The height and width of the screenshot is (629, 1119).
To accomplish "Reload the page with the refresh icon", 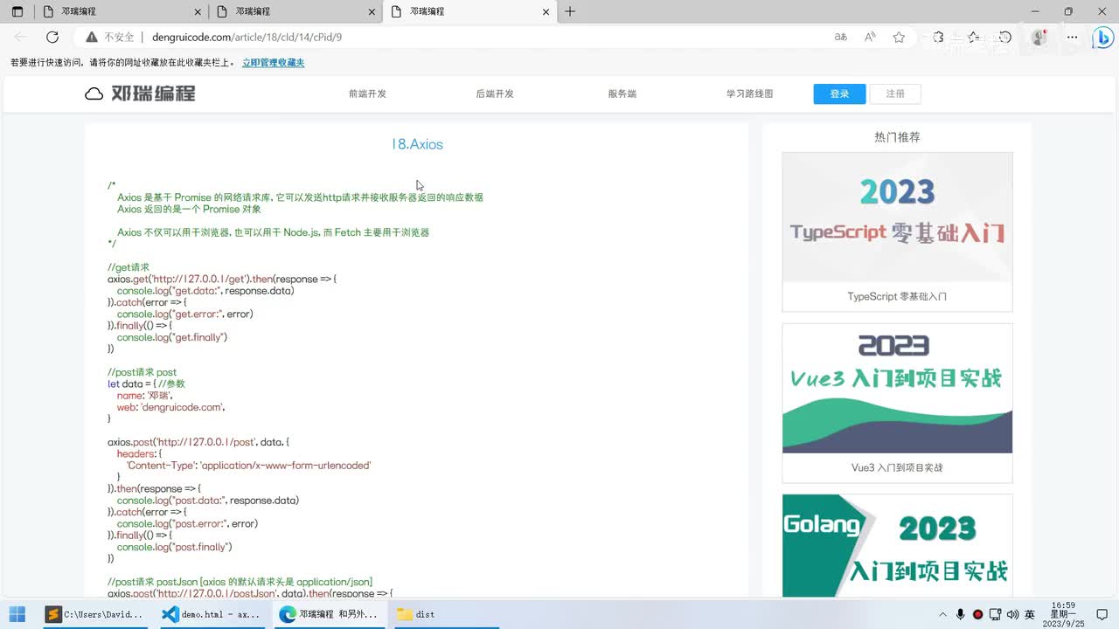I will (x=52, y=38).
